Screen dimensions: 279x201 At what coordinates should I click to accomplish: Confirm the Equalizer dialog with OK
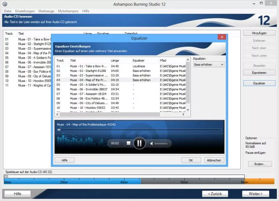pyautogui.click(x=191, y=160)
